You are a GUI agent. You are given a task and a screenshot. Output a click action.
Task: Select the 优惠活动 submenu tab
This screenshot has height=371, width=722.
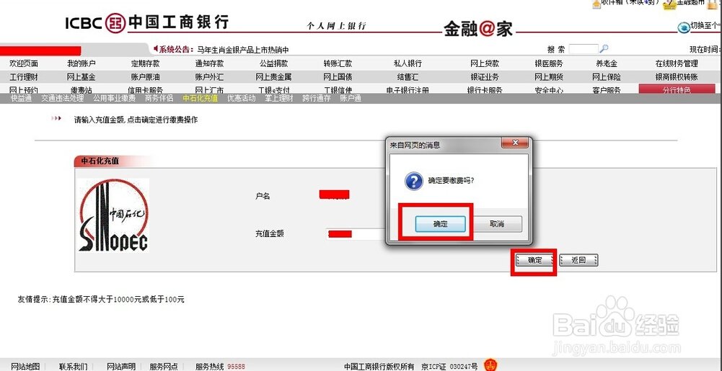[x=242, y=98]
